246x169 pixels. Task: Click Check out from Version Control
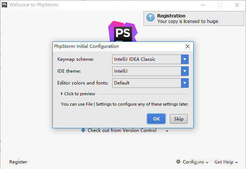[122, 130]
